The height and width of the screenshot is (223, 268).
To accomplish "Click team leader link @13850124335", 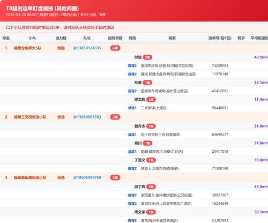I will pyautogui.click(x=87, y=48).
